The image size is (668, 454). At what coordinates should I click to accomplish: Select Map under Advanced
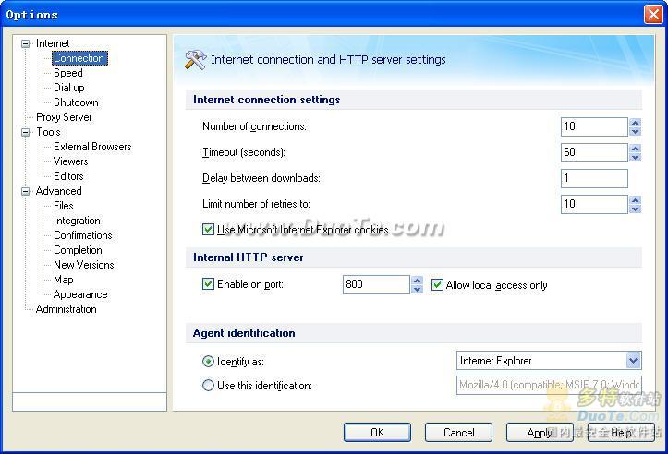click(64, 280)
